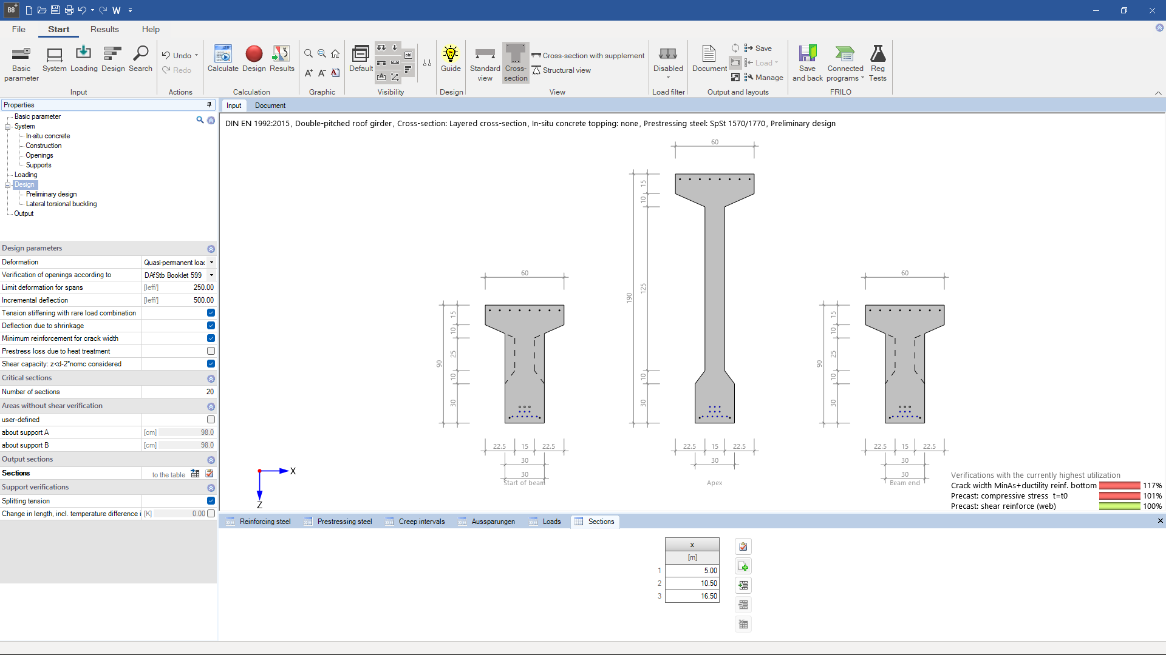Screen dimensions: 1166x655
Task: Select section x value 10.50 in table
Action: point(692,583)
